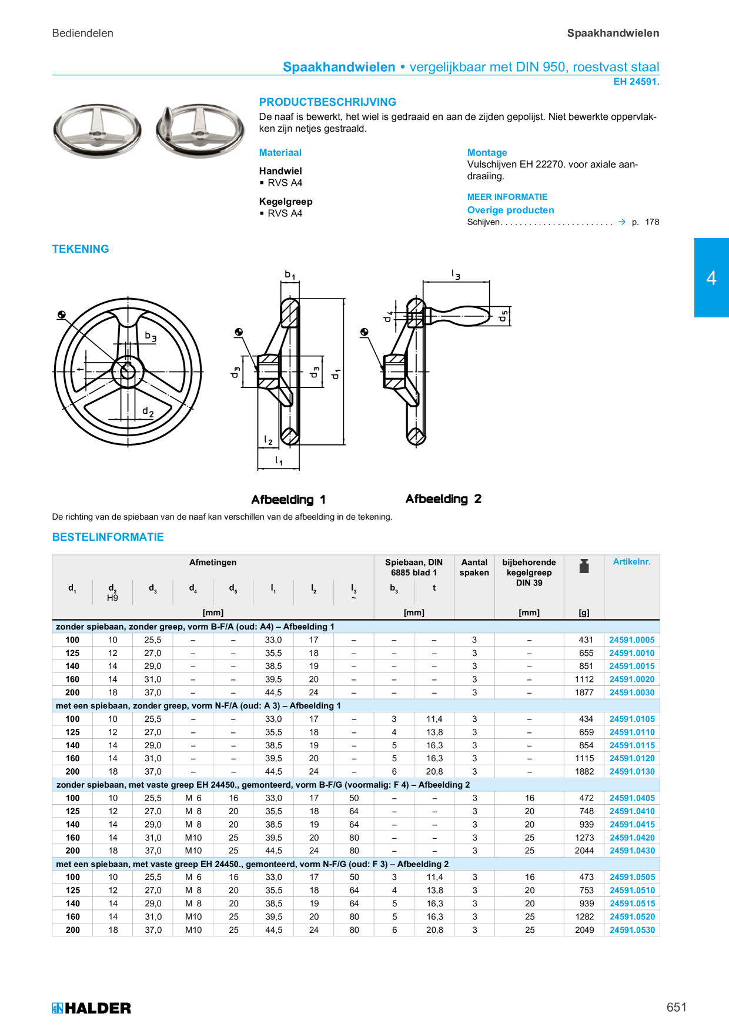729x1031 pixels.
Task: Open article number 24591.0005
Action: click(x=631, y=640)
